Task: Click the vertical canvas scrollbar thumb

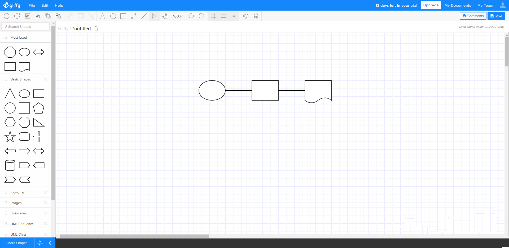Action: point(507,52)
